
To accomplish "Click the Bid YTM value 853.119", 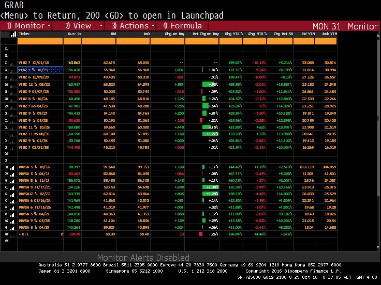I will [x=307, y=167].
